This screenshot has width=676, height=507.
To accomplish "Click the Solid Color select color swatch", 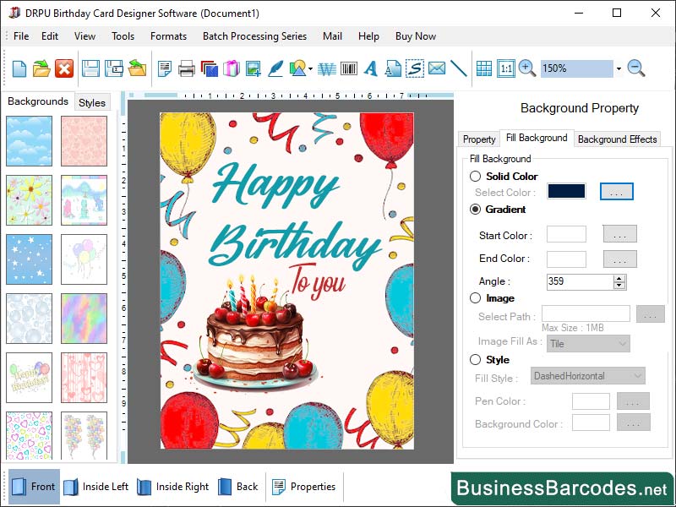I will pos(565,191).
